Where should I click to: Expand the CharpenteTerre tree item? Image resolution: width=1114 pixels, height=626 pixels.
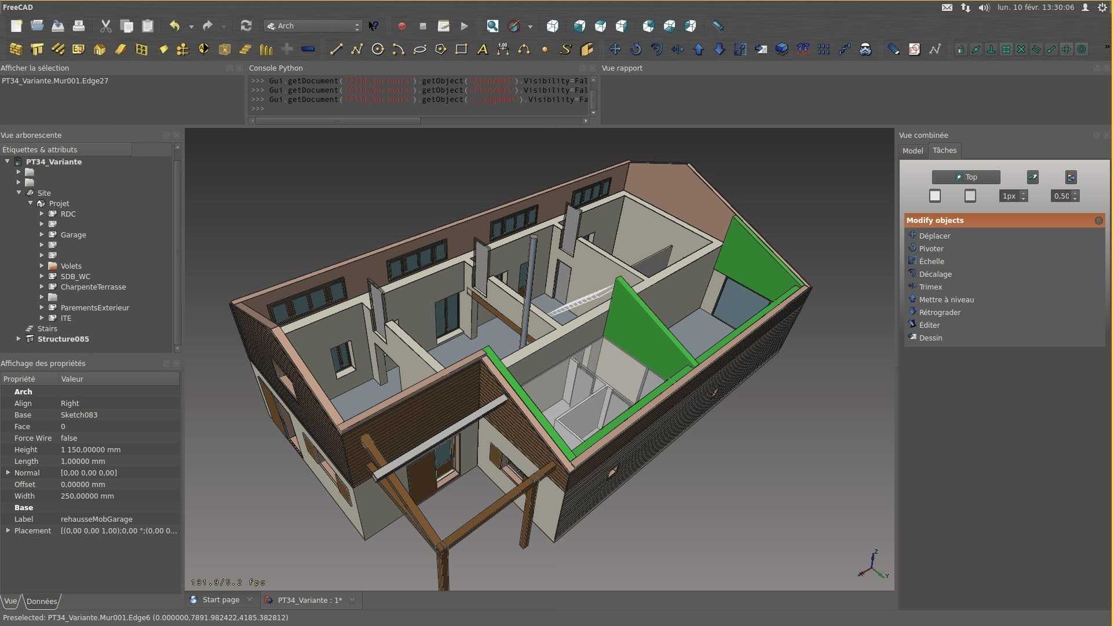coord(41,286)
